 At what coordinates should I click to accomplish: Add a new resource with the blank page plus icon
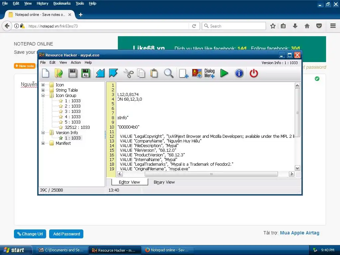point(183,73)
